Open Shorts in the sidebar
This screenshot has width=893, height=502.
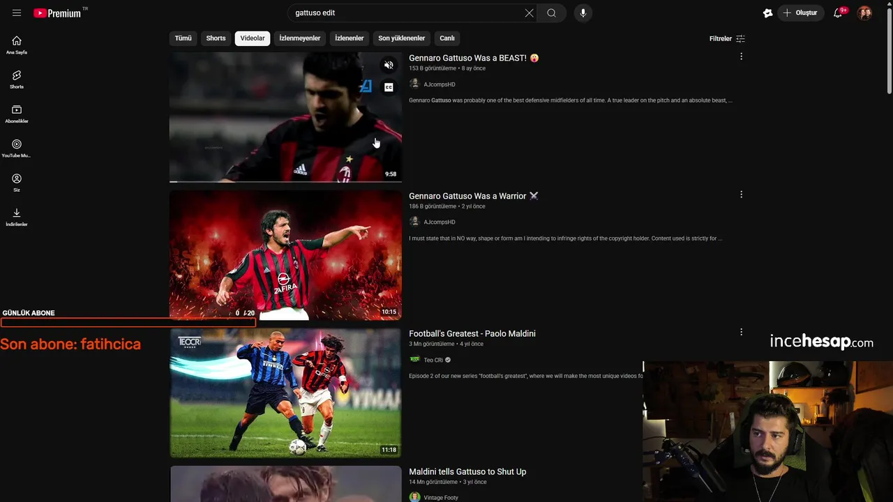17,79
